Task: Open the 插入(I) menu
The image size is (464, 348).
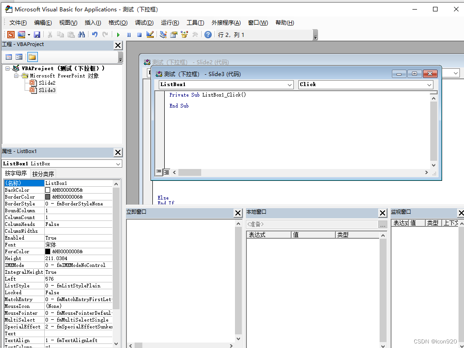Action: coord(93,23)
